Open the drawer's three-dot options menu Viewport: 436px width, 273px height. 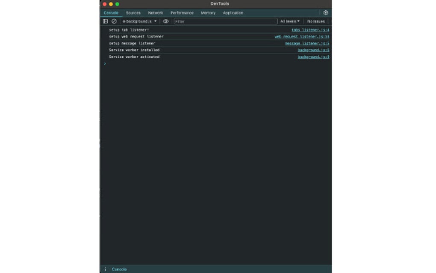(105, 269)
